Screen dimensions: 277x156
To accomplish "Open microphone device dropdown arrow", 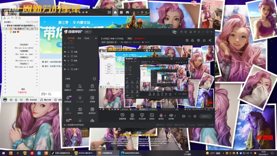I will [x=165, y=116].
